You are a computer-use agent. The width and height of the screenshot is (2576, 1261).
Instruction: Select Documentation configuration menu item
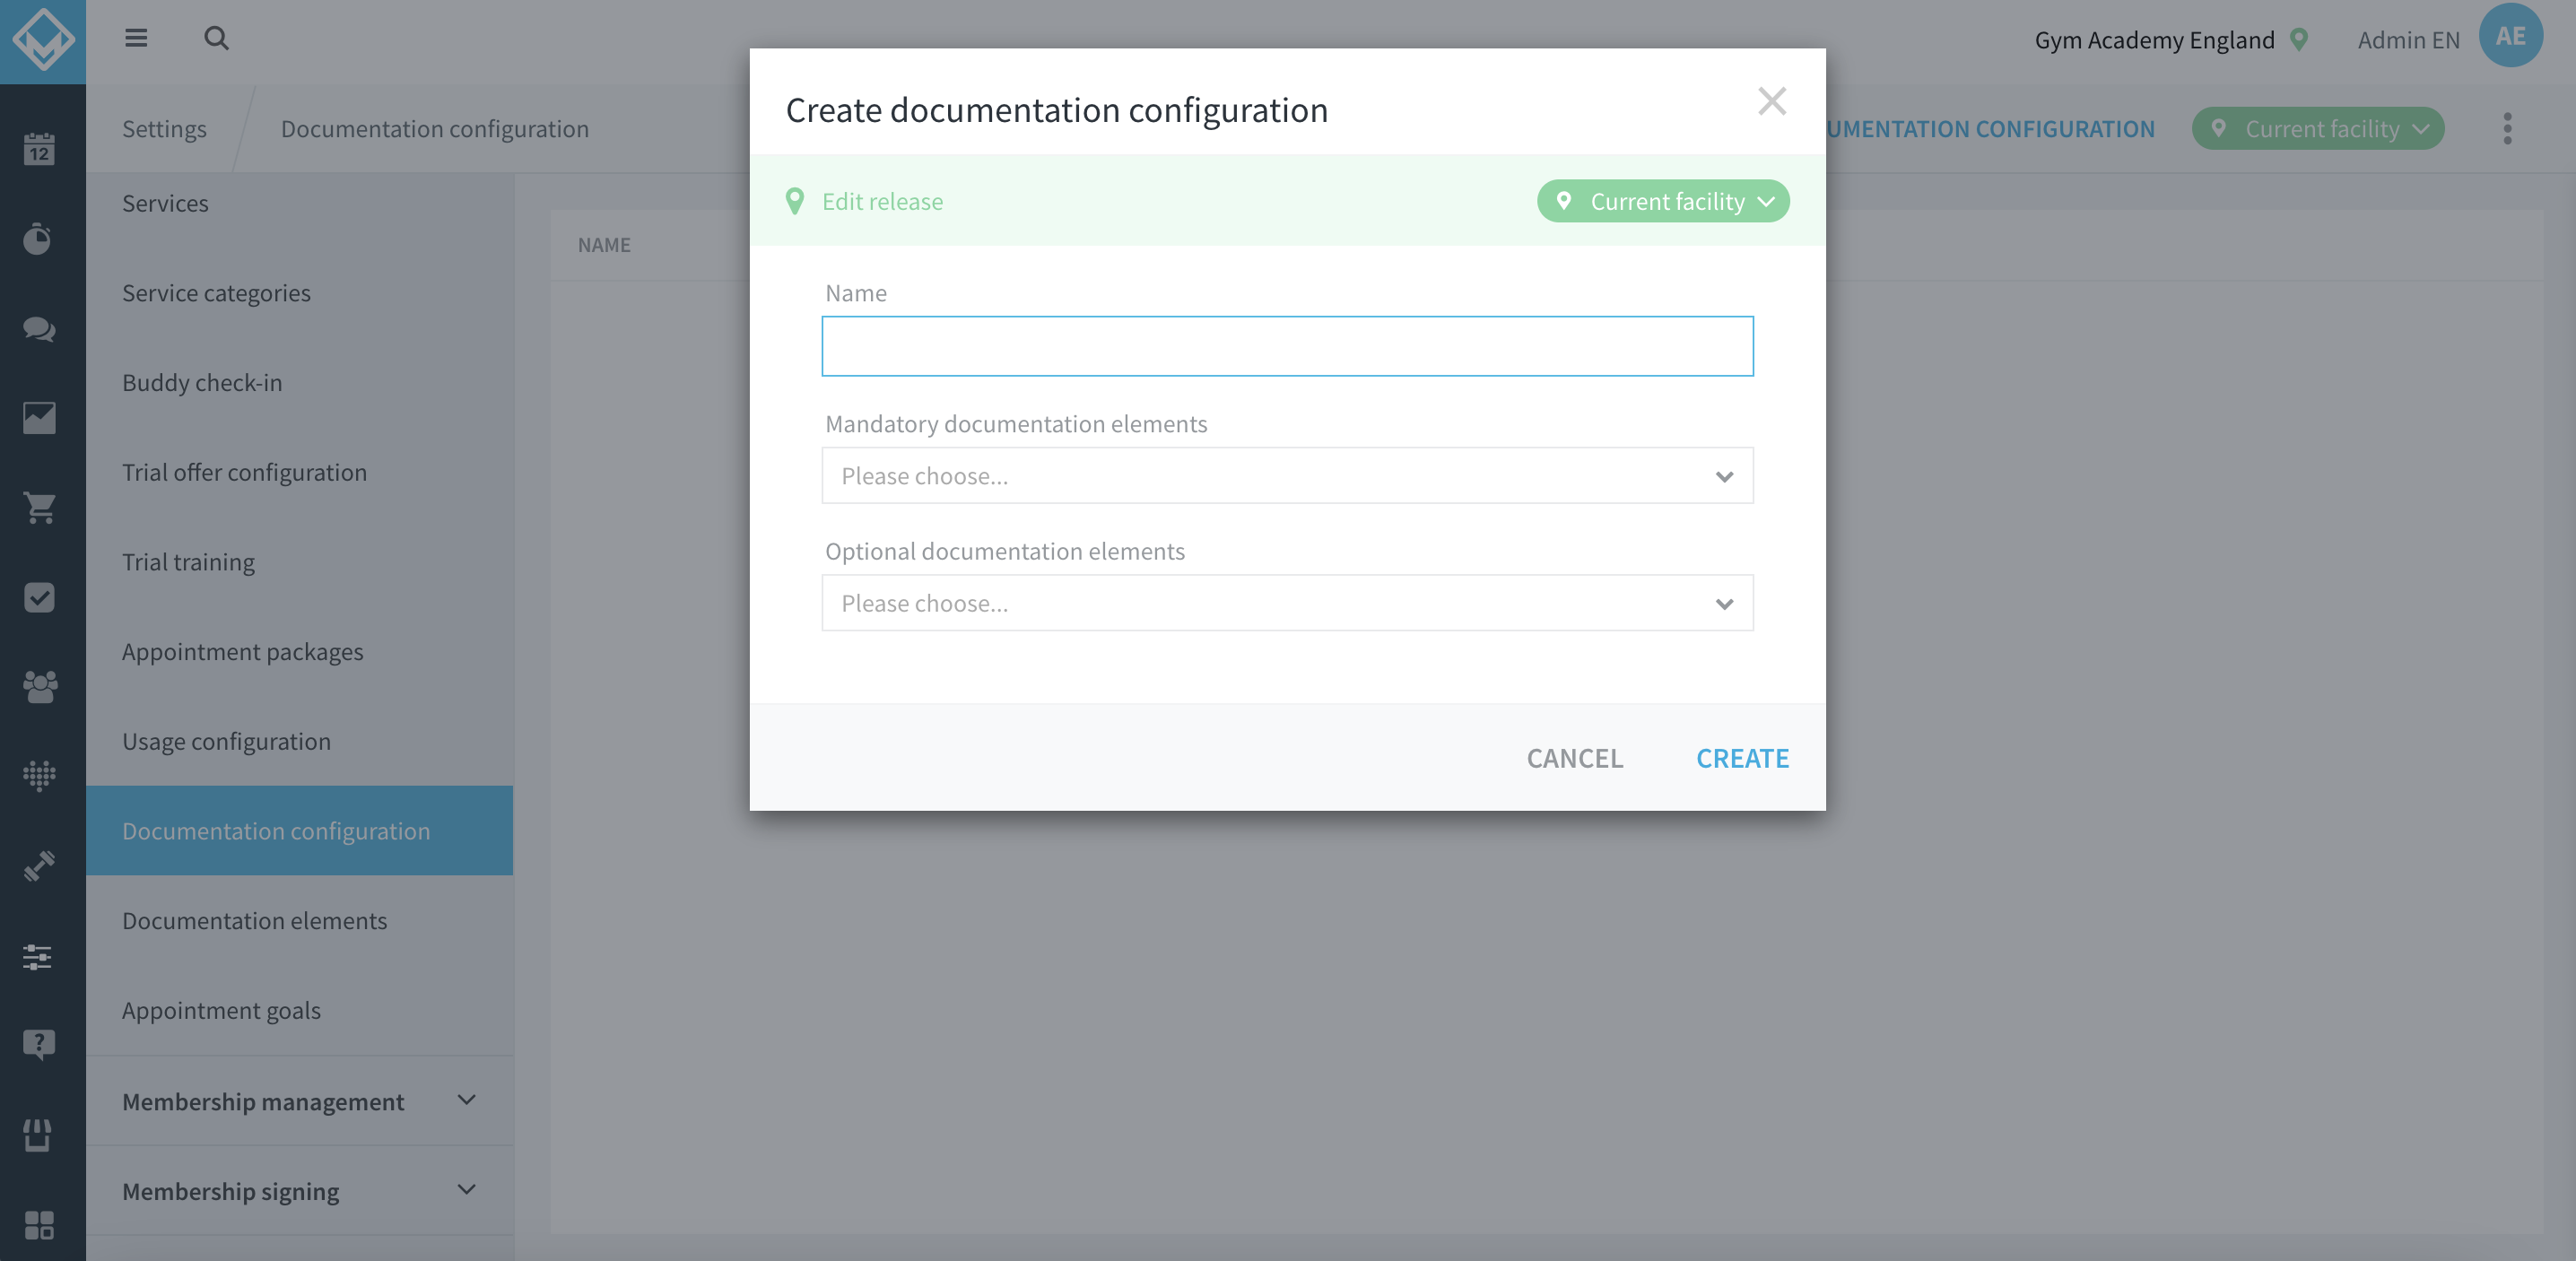[x=299, y=830]
